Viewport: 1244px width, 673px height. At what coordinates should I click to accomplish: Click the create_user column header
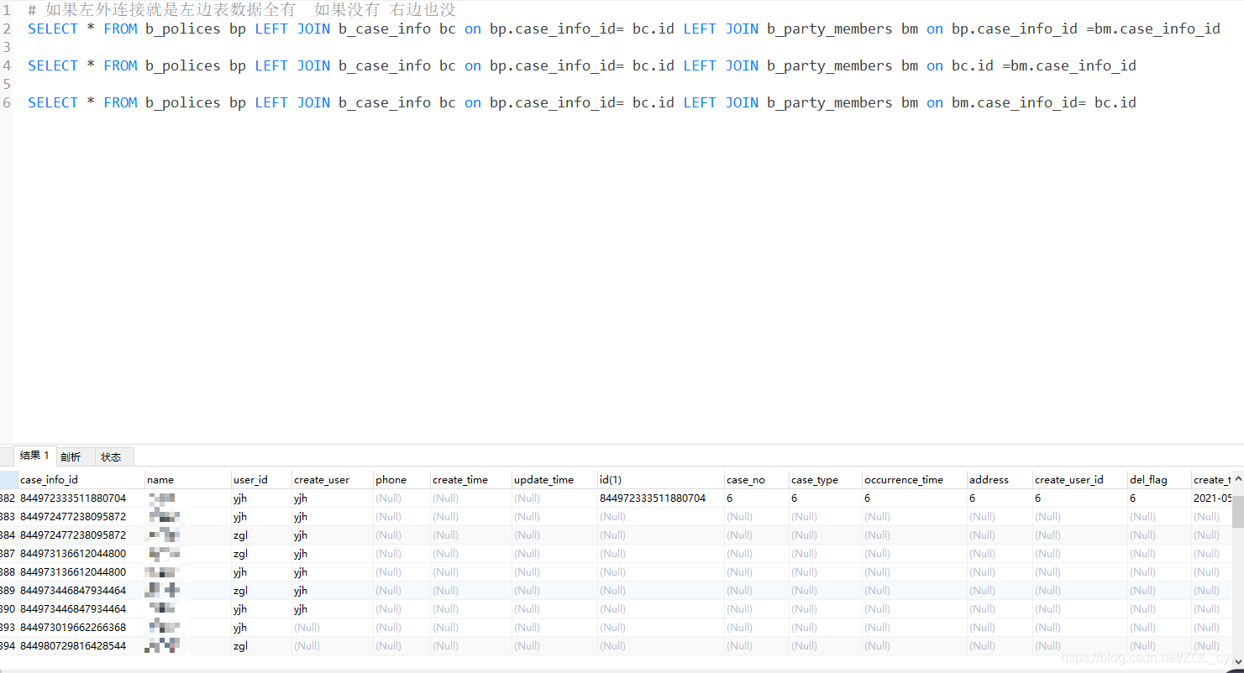point(332,479)
